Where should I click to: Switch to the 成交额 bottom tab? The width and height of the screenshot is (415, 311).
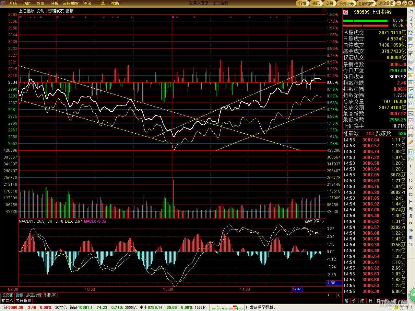coord(7,295)
